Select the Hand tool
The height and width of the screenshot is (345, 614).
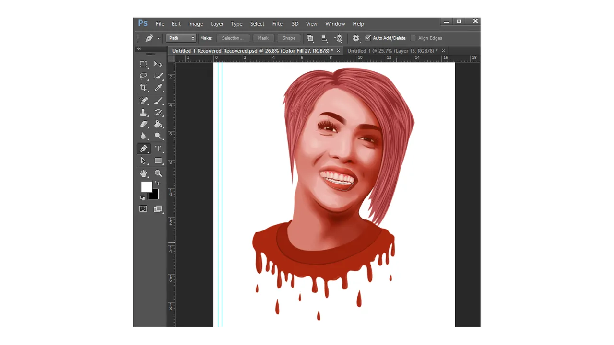(x=143, y=173)
